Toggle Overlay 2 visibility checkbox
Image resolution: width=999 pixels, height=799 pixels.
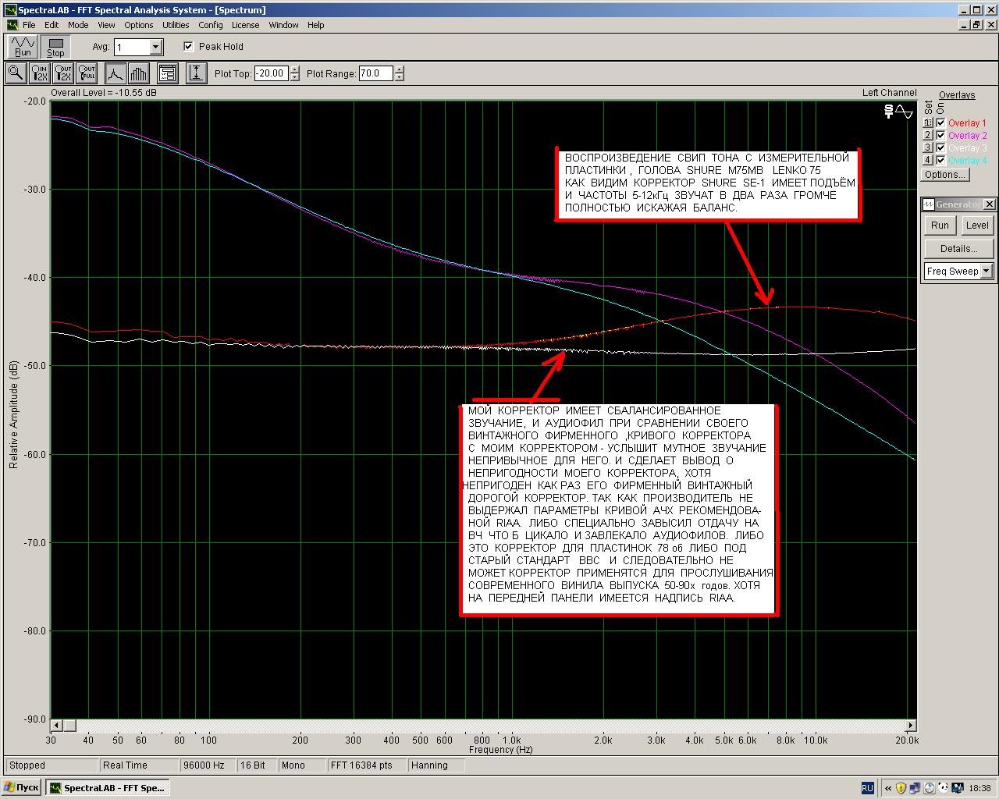click(x=940, y=136)
